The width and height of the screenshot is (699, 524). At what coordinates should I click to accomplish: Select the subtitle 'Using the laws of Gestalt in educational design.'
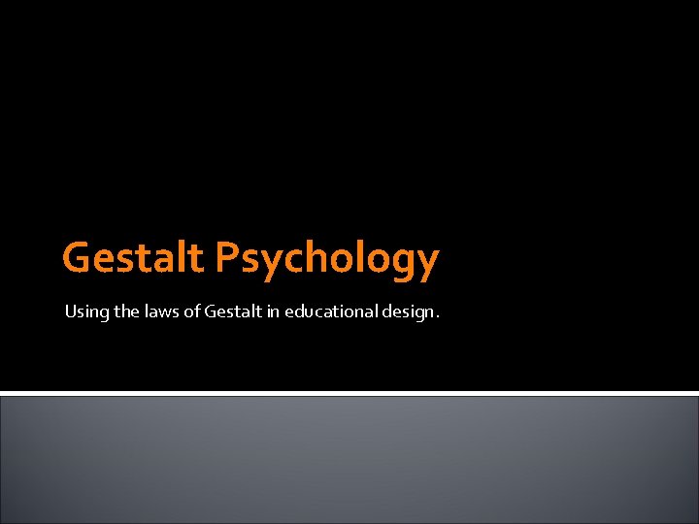252,311
